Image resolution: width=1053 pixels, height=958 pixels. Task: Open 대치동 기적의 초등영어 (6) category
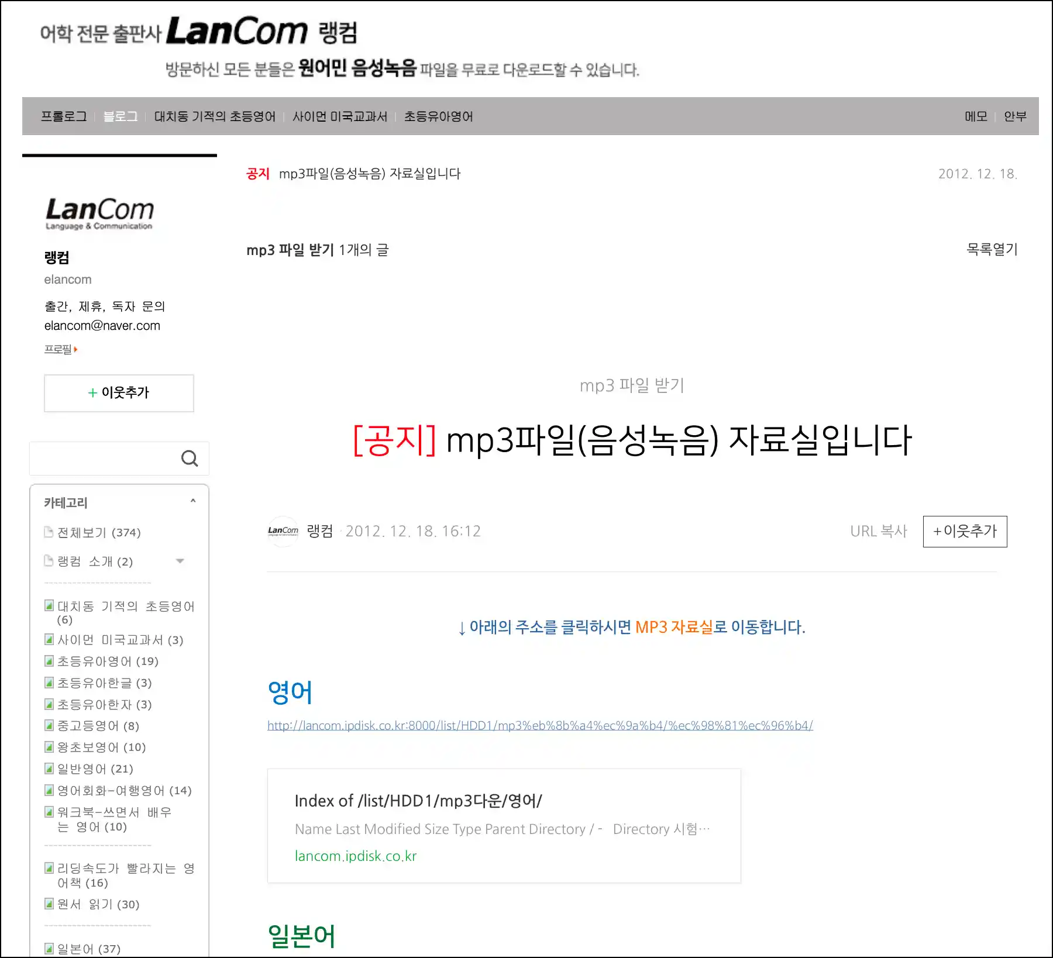point(126,613)
